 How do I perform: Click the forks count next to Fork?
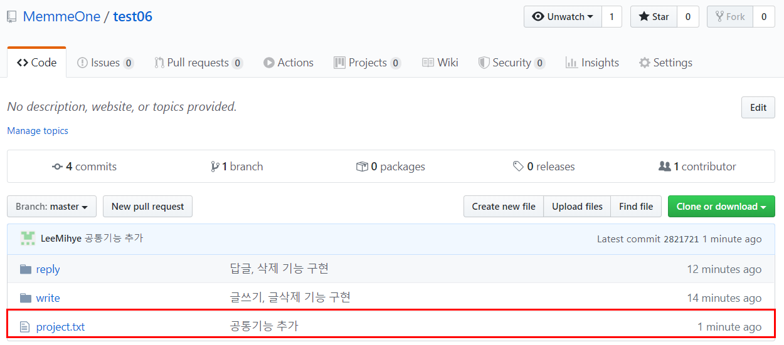[764, 17]
